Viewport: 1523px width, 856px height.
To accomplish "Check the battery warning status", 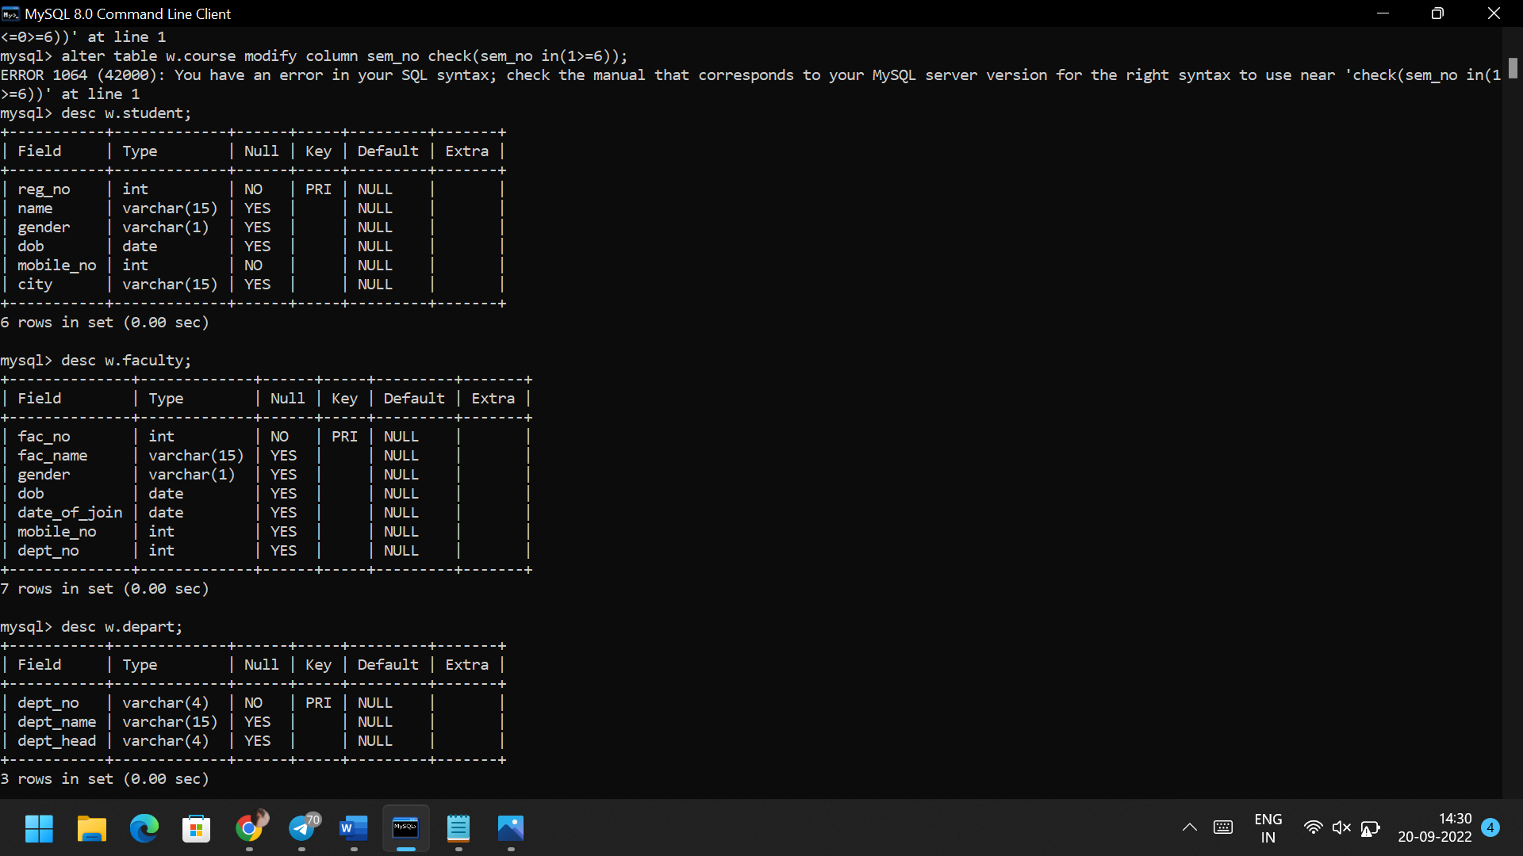I will point(1371,827).
